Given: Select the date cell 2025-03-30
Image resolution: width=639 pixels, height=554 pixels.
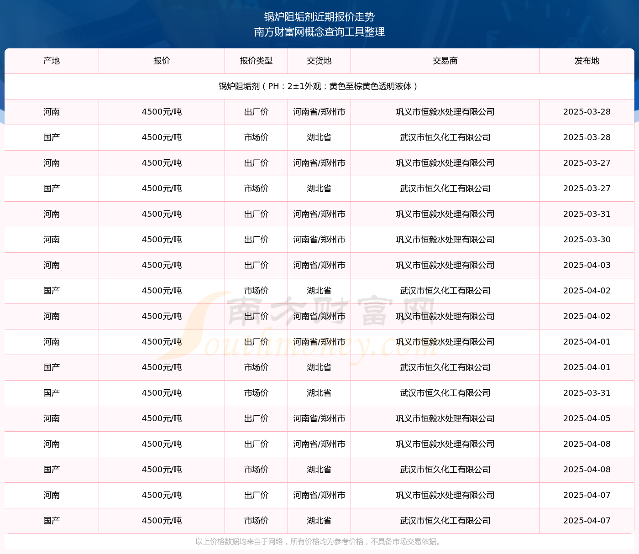Looking at the screenshot, I should click(x=587, y=240).
